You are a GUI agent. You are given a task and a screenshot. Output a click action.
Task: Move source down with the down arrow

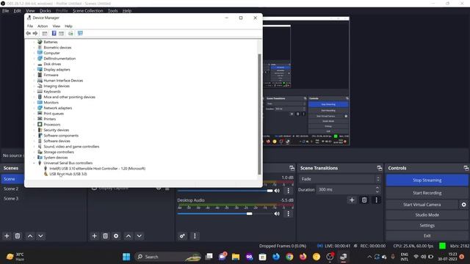(140, 236)
